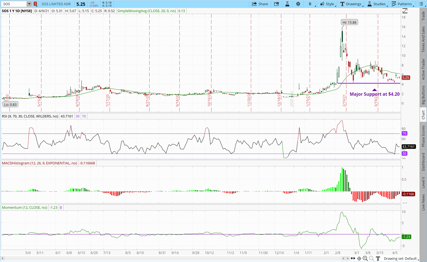Screen dimensions: 427x262
Task: Click the Patterns chart-line icon
Action: pyautogui.click(x=394, y=4)
